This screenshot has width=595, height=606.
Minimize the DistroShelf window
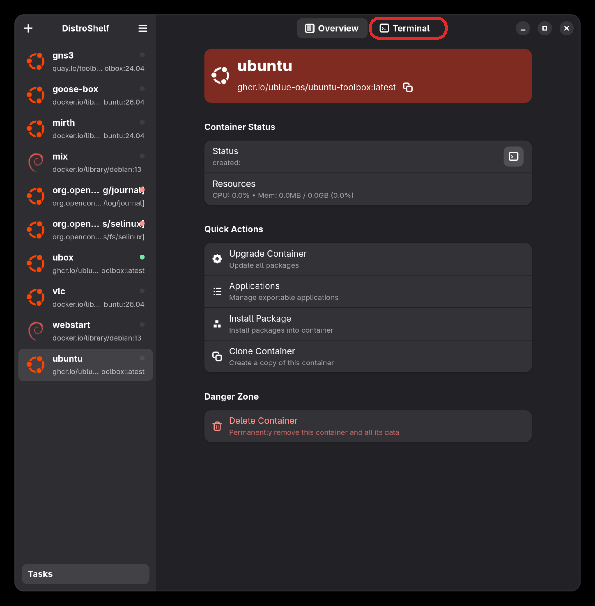pos(523,28)
